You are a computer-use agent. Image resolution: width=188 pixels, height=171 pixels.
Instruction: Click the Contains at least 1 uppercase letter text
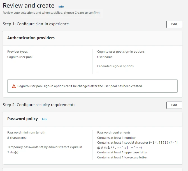point(122,152)
